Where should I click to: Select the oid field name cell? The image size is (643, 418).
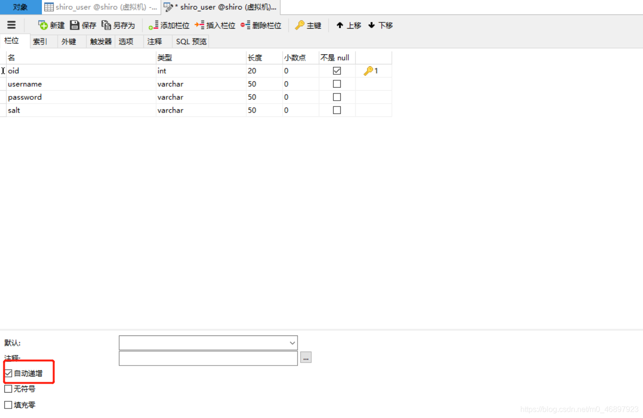pyautogui.click(x=81, y=71)
